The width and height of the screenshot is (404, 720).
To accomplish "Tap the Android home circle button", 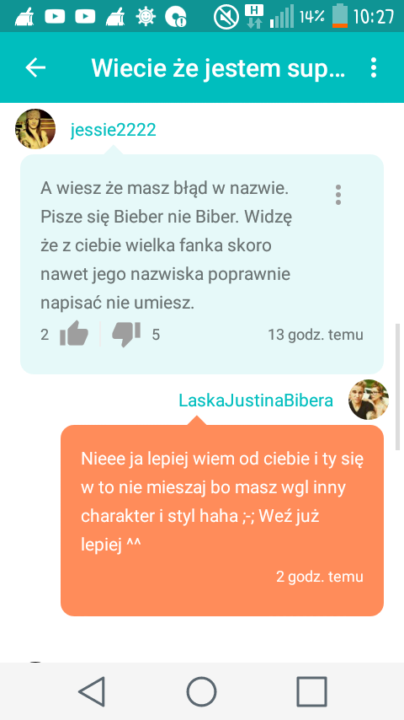I will 201,691.
